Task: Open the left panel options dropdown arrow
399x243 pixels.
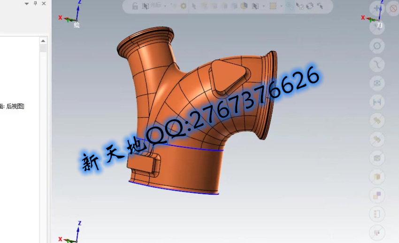Action: 27,3
